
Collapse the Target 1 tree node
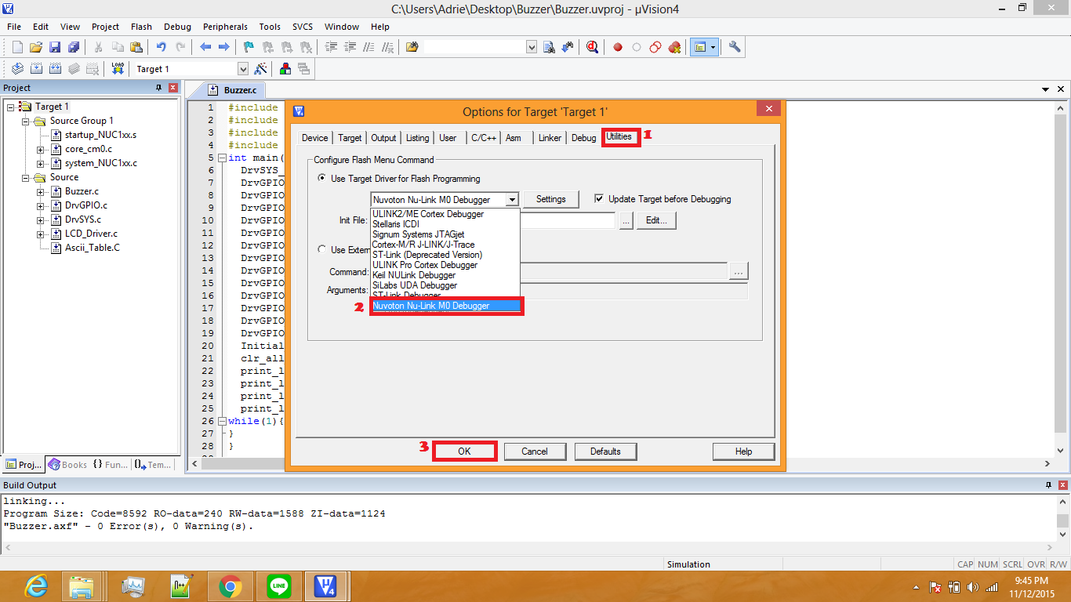click(12, 107)
